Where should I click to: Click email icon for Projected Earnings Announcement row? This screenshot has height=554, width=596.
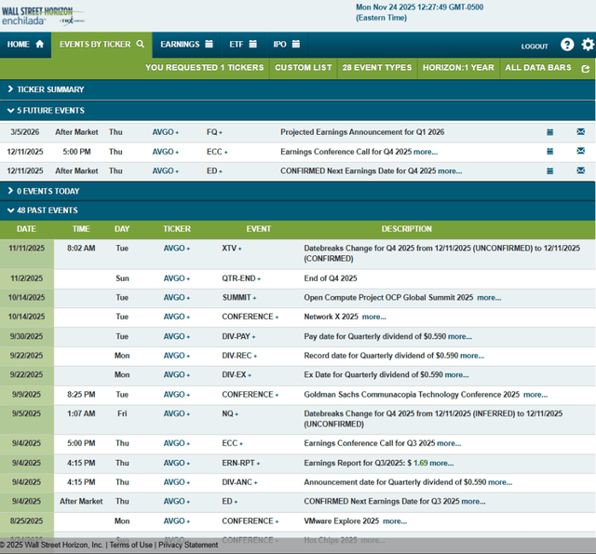(580, 132)
